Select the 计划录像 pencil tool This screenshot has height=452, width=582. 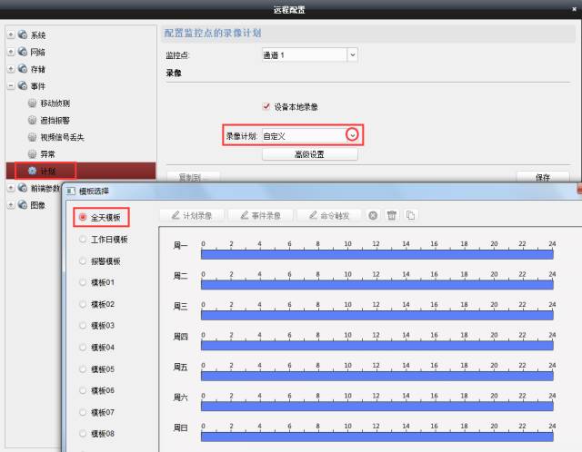pos(190,215)
